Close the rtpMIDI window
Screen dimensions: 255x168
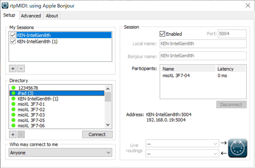click(x=248, y=6)
